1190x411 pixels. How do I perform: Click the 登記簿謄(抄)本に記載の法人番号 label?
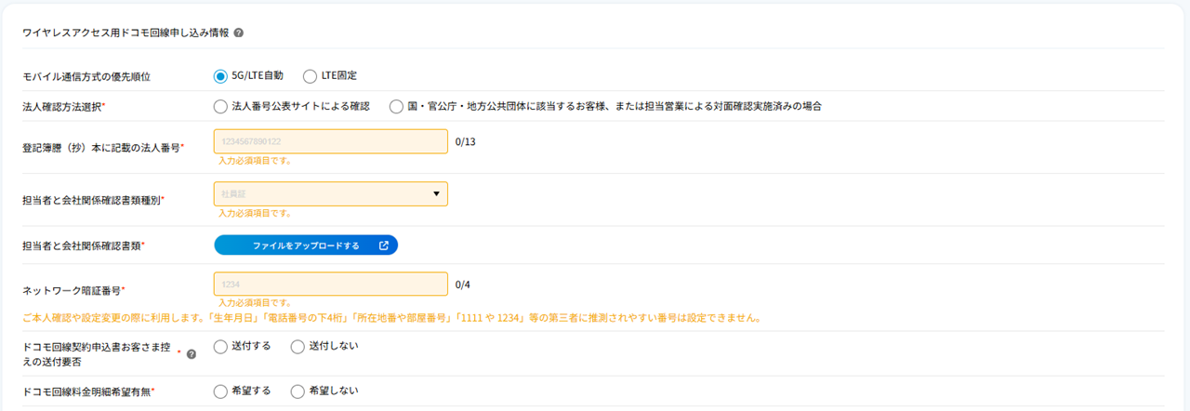pos(101,148)
